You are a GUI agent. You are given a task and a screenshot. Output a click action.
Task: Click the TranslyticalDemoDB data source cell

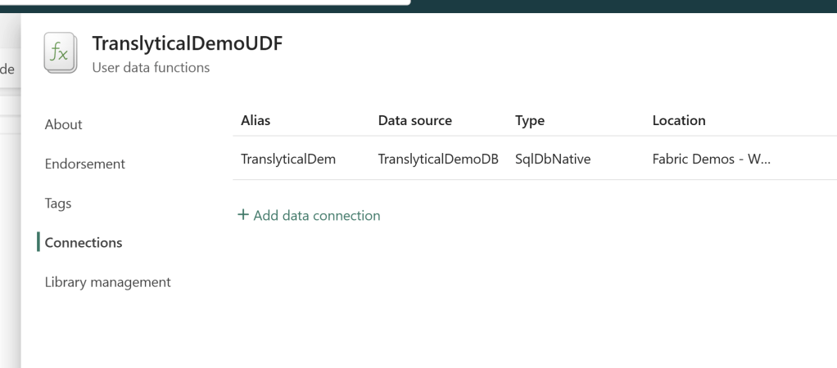(438, 159)
